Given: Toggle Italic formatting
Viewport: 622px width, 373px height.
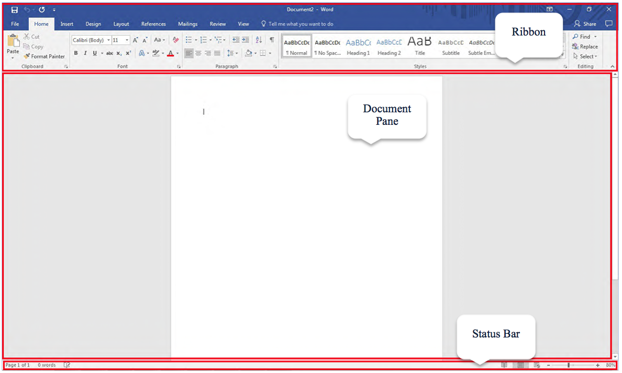Looking at the screenshot, I should click(x=85, y=53).
